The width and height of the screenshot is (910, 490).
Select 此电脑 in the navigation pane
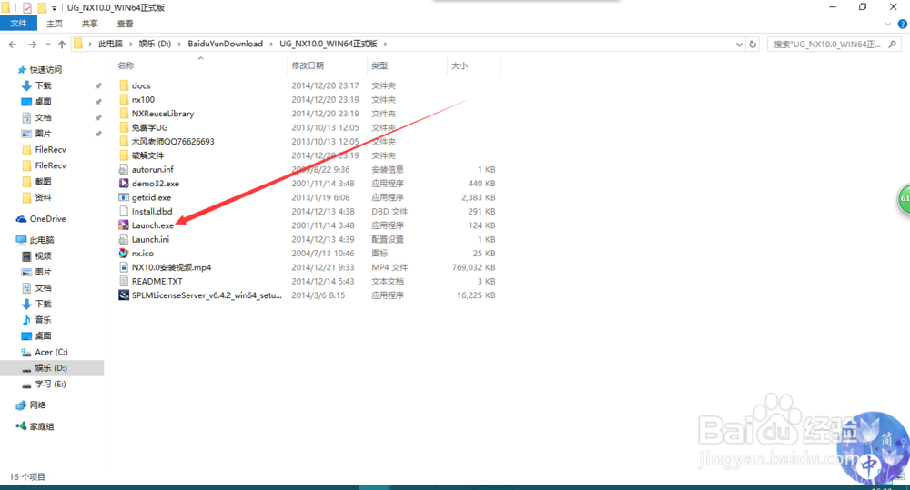42,240
